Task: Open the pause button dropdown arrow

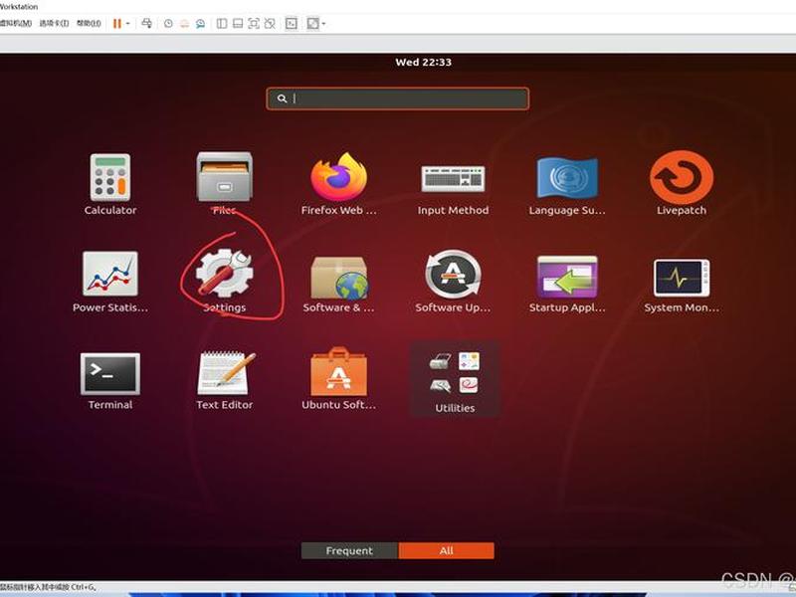Action: [128, 23]
